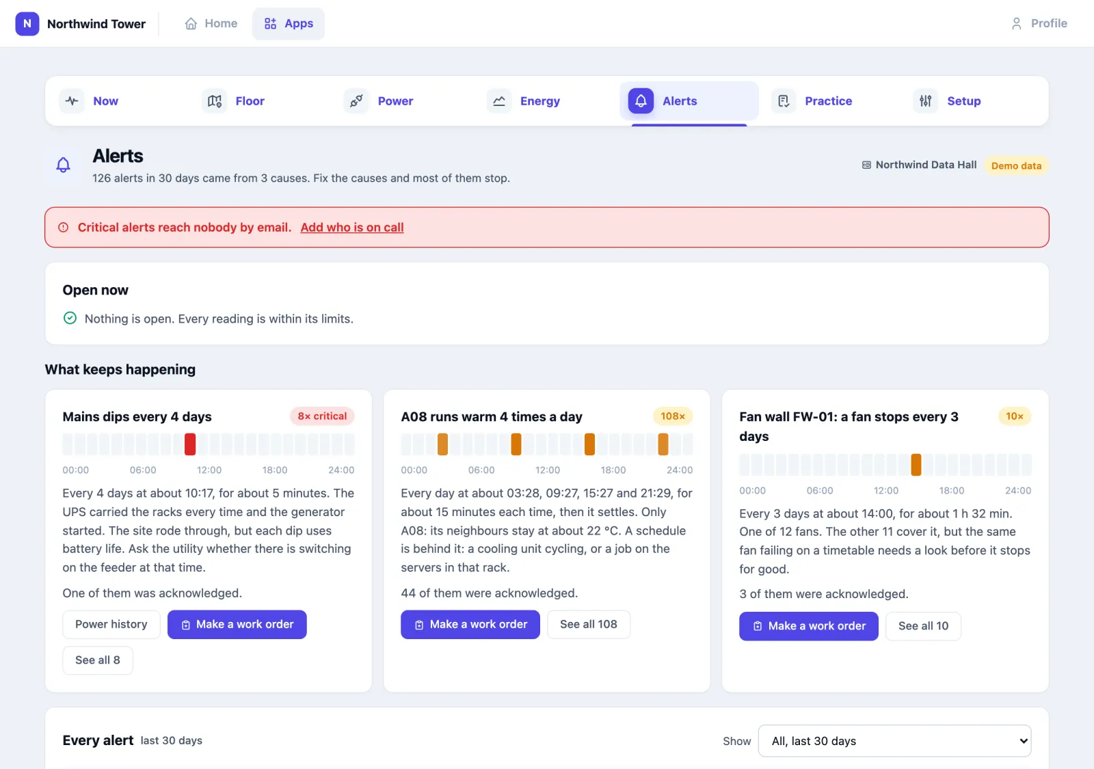Click the Floor map icon

pyautogui.click(x=214, y=101)
